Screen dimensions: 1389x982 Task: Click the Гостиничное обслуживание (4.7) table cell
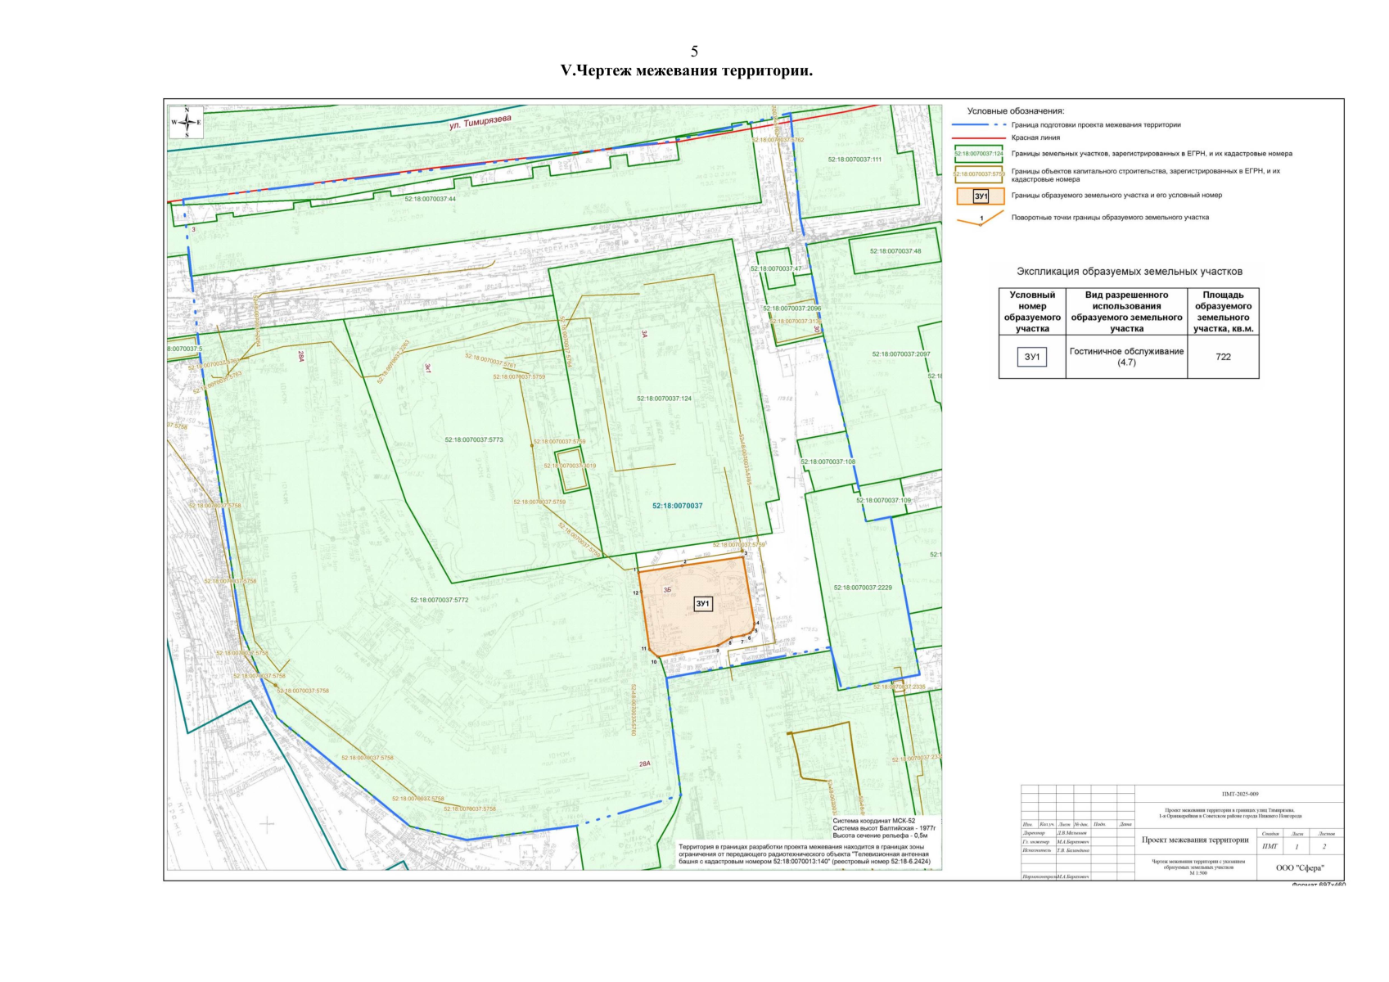click(1126, 357)
